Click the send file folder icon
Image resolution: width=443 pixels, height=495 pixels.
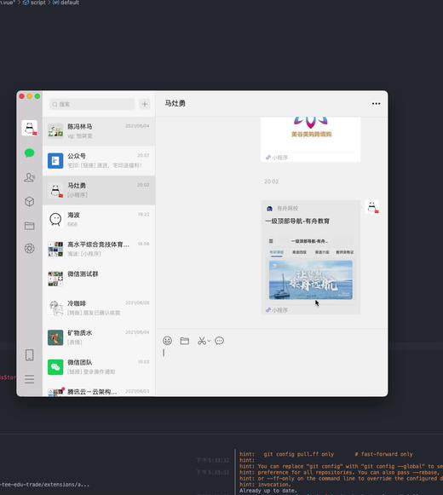click(x=185, y=341)
